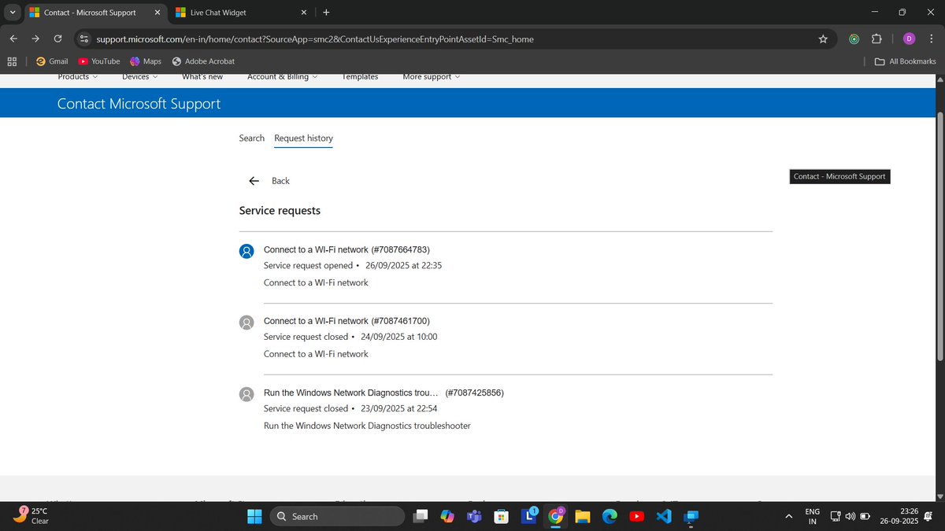945x531 pixels.
Task: Expand the Devices menu
Action: (x=140, y=76)
